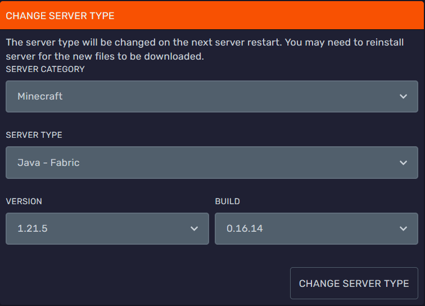Viewport: 425px width, 306px height.
Task: Open the Server Category dropdown
Action: 212,96
